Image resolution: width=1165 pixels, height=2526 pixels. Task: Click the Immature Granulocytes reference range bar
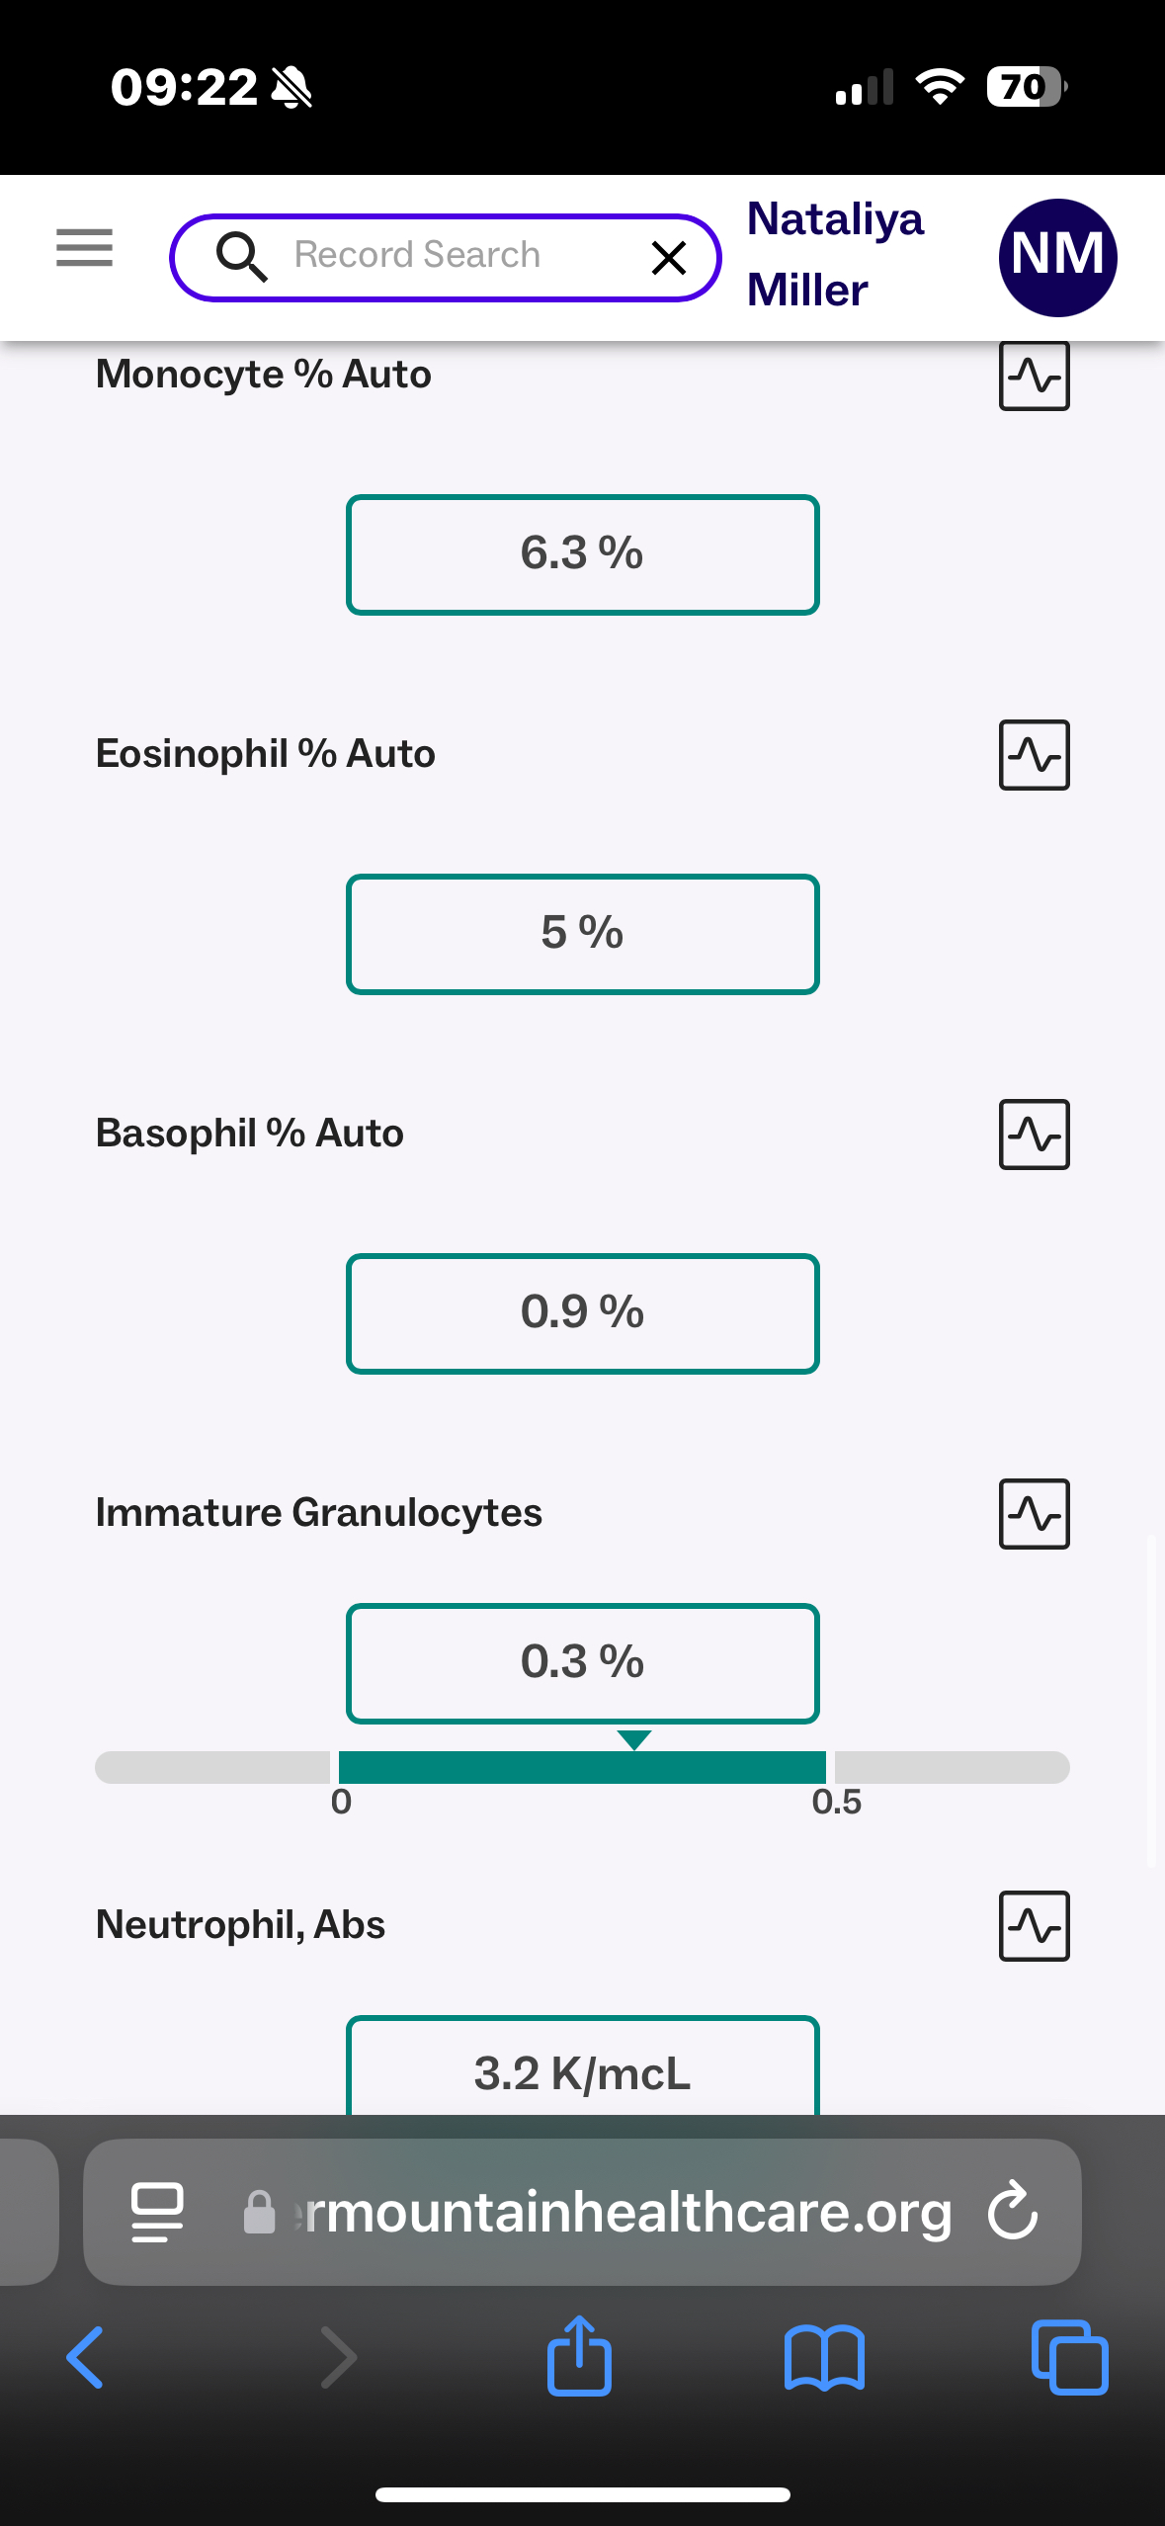pos(582,1767)
